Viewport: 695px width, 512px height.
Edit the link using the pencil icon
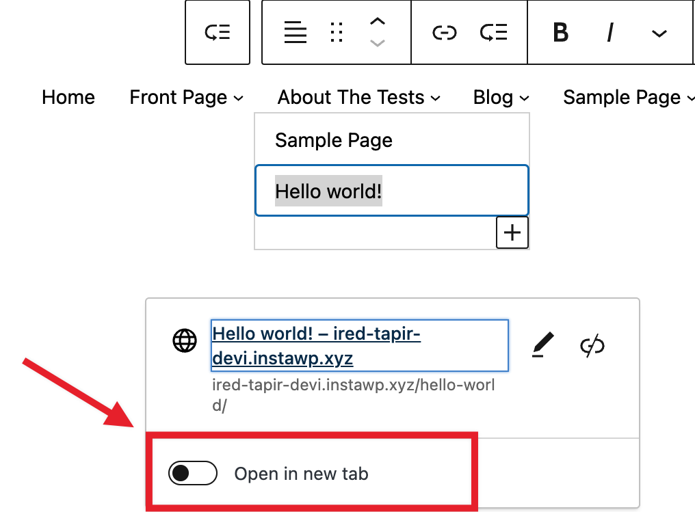[541, 345]
